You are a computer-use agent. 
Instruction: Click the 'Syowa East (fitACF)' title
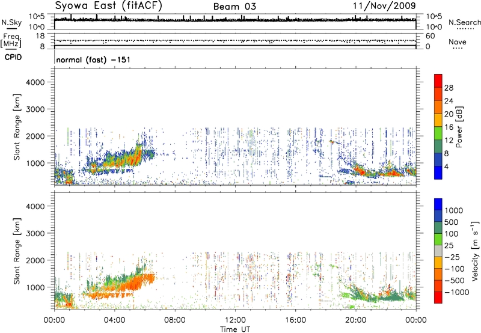(x=108, y=6)
